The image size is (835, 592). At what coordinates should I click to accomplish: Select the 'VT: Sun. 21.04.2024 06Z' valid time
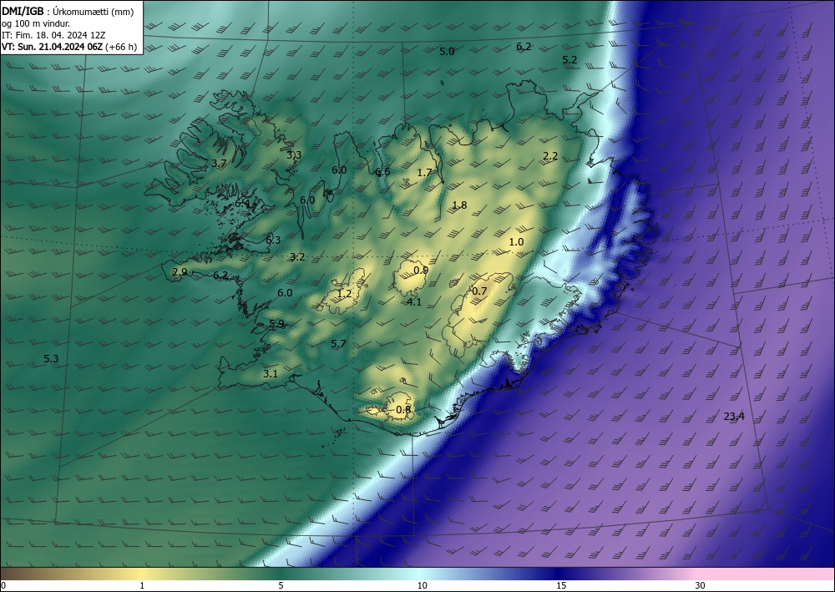(x=52, y=47)
